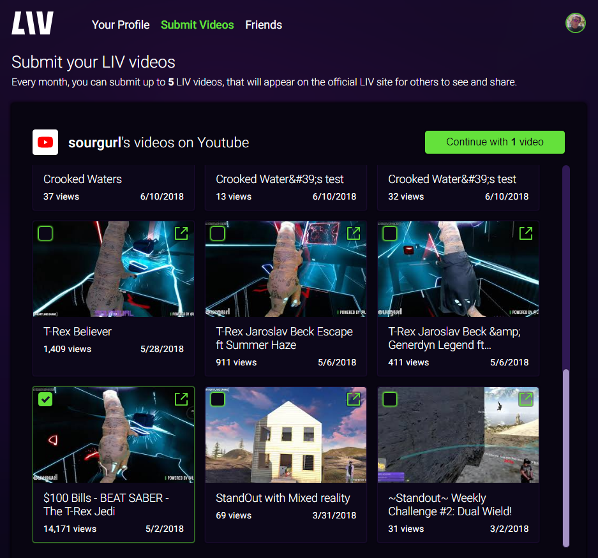This screenshot has height=558, width=598.
Task: Click T-Rex Generdyn Legend thumbnail image
Action: coord(458,269)
